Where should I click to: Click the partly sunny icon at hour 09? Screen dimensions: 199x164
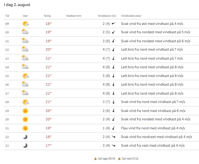click(x=25, y=23)
